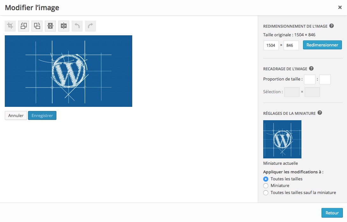The height and width of the screenshot is (222, 347).
Task: Click the 'REDIMENSIONNEMENT DE L'IMAGE' heading
Action: (295, 26)
